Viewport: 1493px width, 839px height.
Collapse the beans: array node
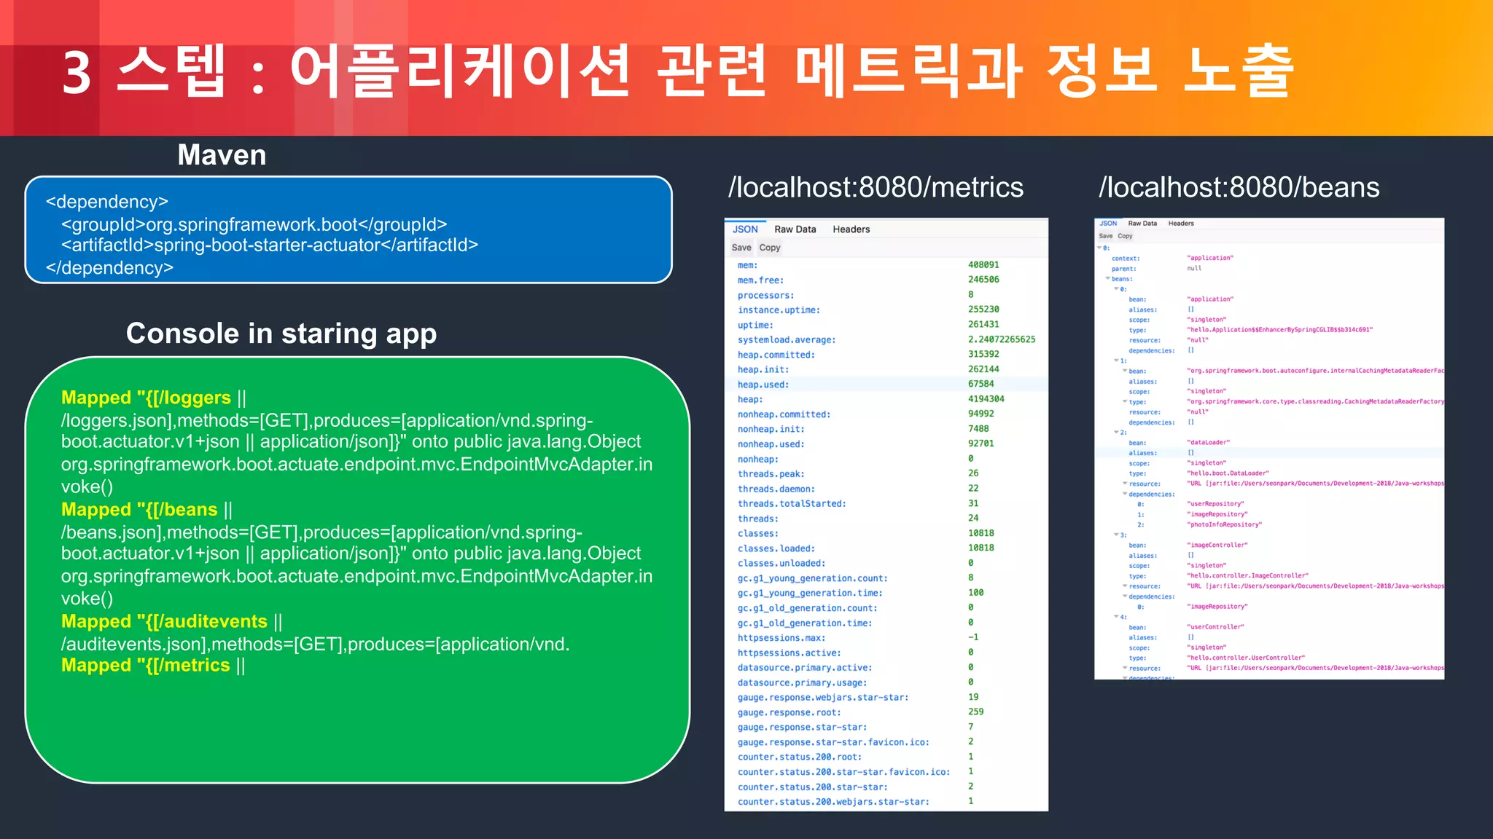click(x=1107, y=279)
